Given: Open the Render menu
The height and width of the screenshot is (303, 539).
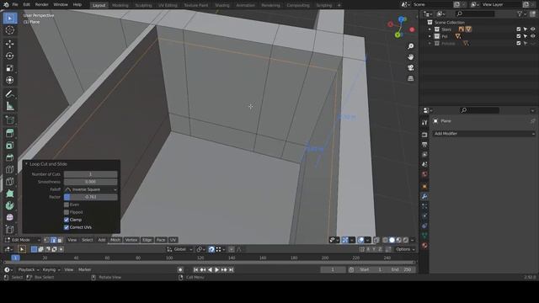Looking at the screenshot, I should tap(42, 5).
